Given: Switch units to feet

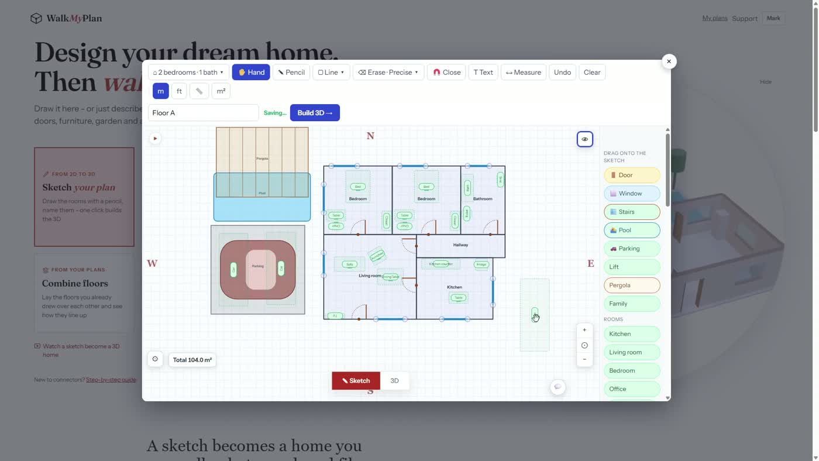Looking at the screenshot, I should click(179, 91).
